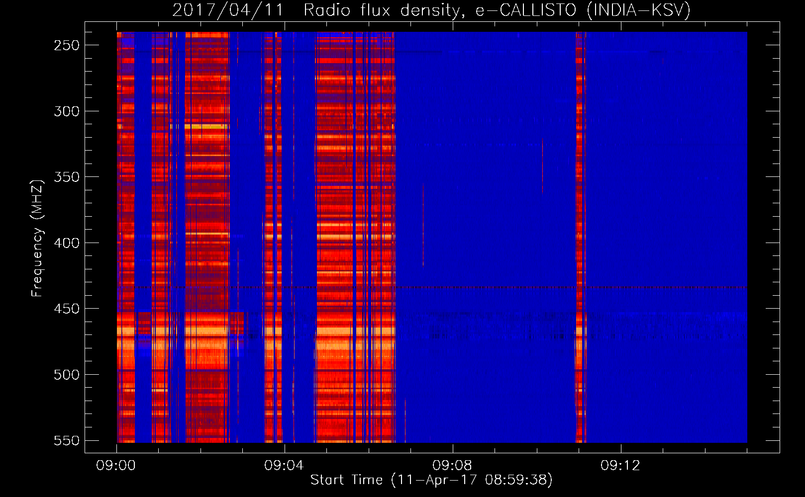Click the 09:12 time tick label
805x497 pixels.
pos(620,466)
